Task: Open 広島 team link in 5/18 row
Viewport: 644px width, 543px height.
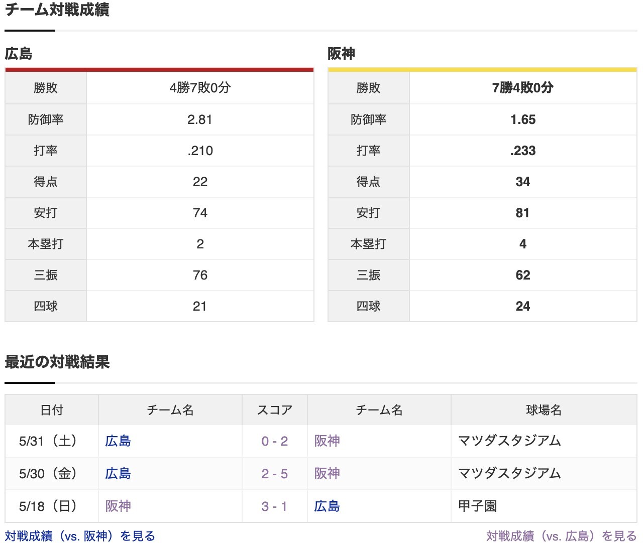Action: 327,506
